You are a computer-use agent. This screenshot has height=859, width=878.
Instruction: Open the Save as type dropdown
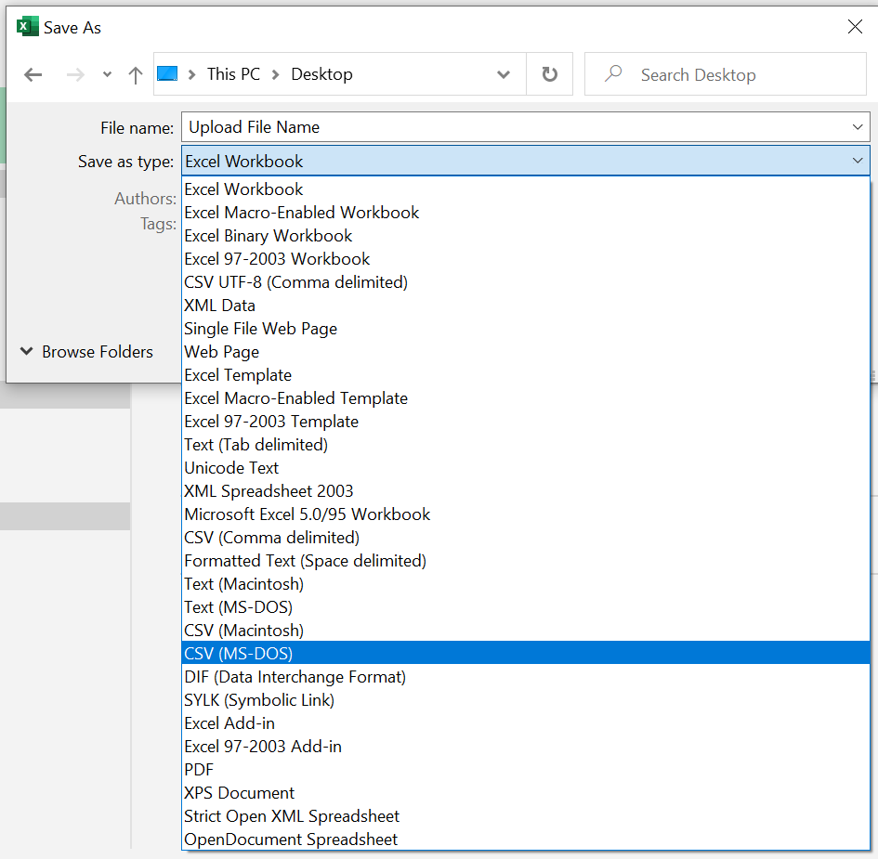857,160
